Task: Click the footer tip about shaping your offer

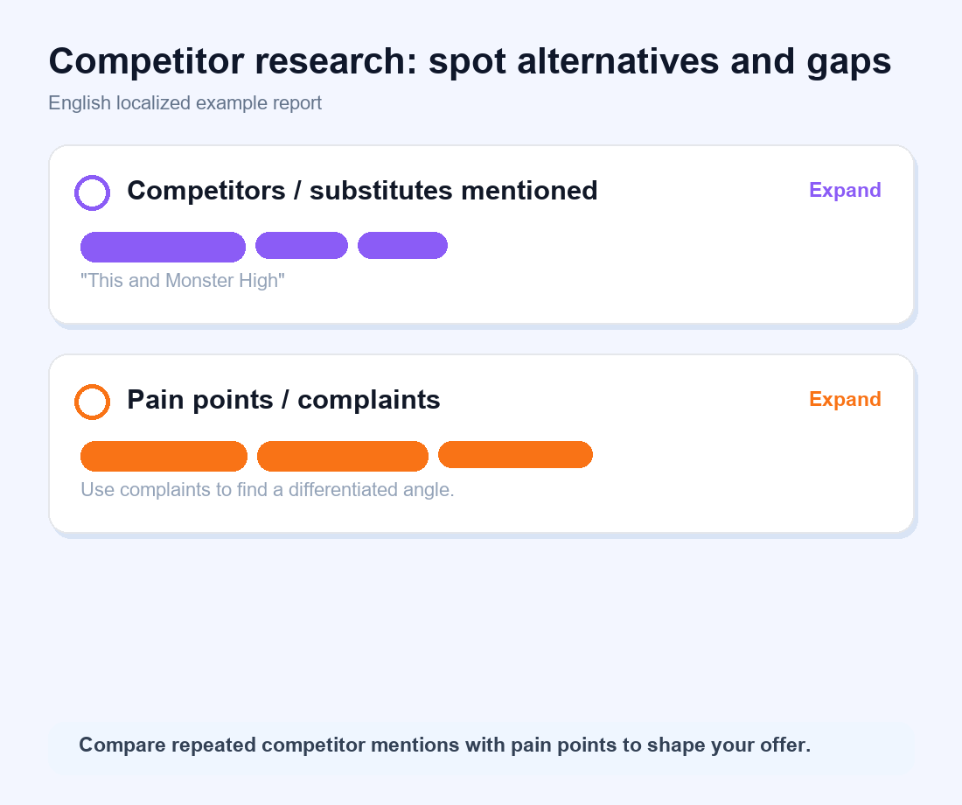Action: [x=445, y=745]
